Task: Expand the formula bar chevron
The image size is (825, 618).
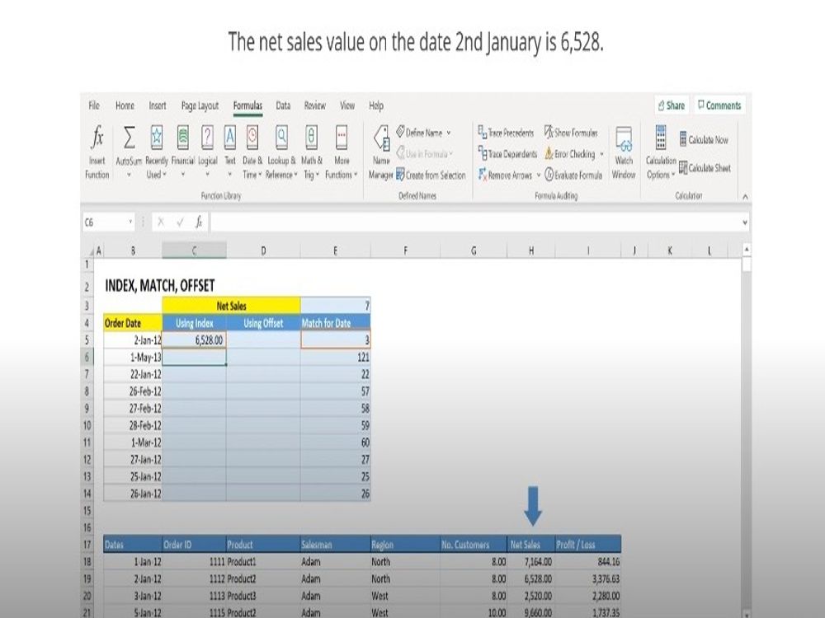Action: click(x=744, y=222)
